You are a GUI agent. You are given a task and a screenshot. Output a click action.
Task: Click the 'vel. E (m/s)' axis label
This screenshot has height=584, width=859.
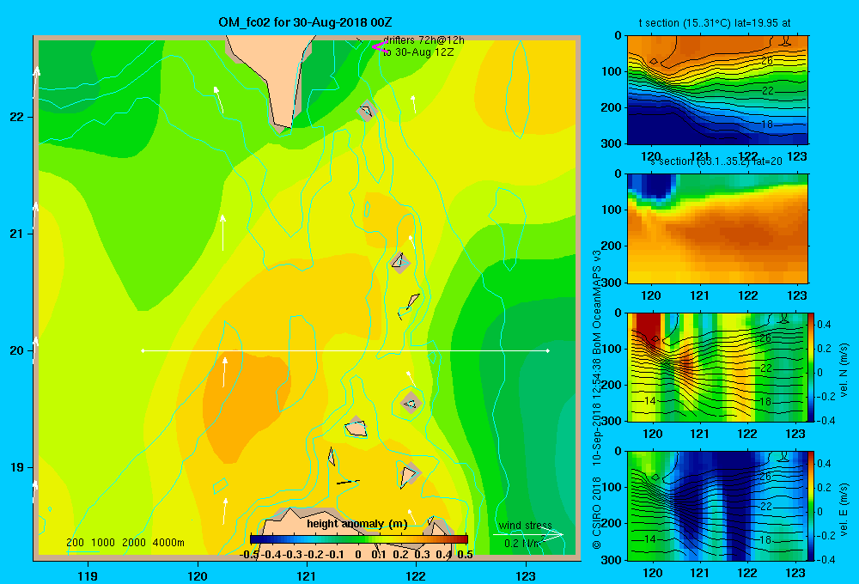click(x=844, y=508)
